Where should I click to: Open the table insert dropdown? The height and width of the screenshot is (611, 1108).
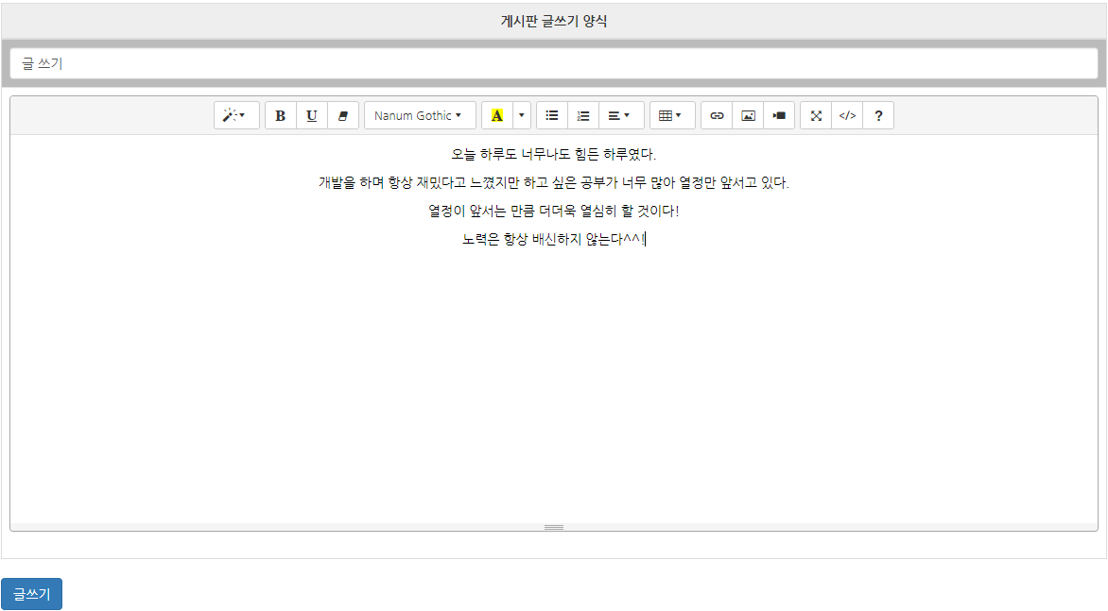(x=672, y=116)
